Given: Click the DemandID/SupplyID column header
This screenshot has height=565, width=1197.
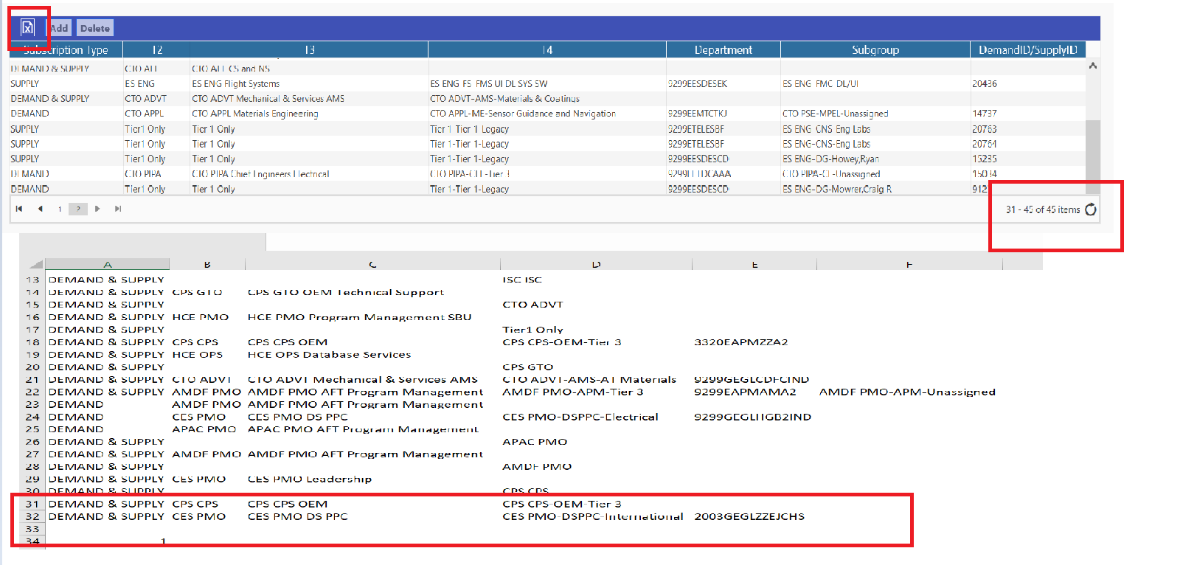Looking at the screenshot, I should (1028, 49).
